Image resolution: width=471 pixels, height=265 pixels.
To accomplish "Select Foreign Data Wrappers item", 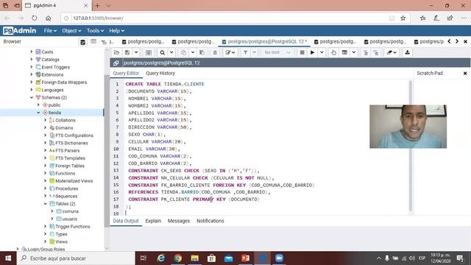I will pos(64,82).
